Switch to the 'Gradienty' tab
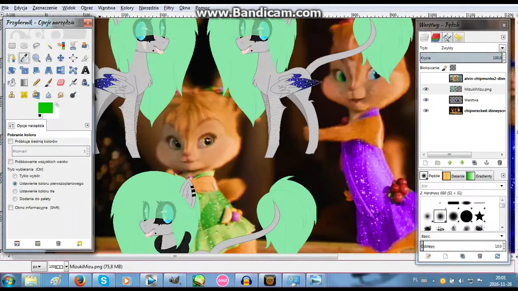 [480, 176]
